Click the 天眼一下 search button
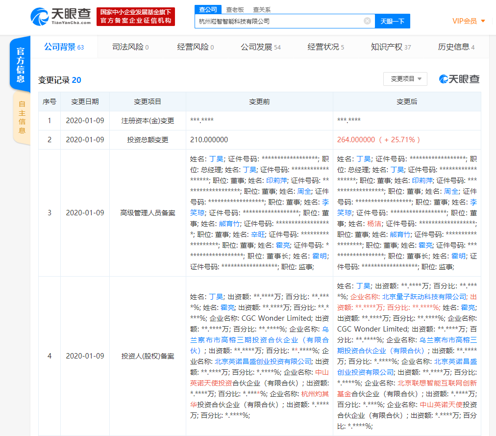The height and width of the screenshot is (436, 496). (392, 21)
